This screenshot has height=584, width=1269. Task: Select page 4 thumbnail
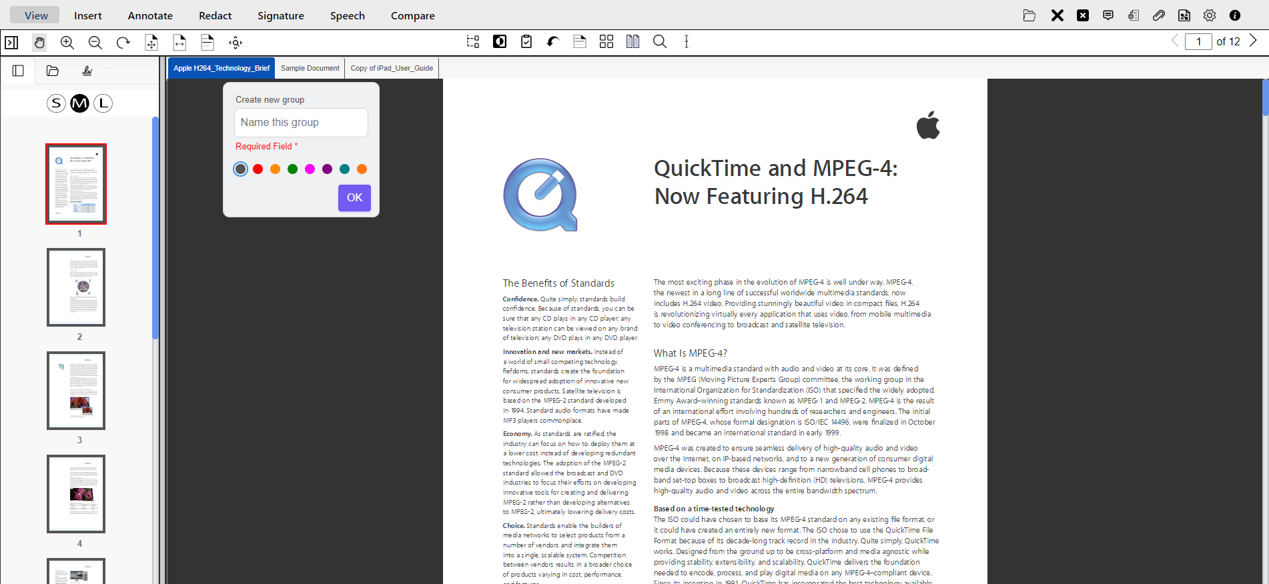(76, 494)
